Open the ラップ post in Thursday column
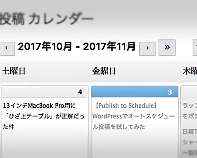The width and height of the screenshot is (197, 158). (x=190, y=111)
